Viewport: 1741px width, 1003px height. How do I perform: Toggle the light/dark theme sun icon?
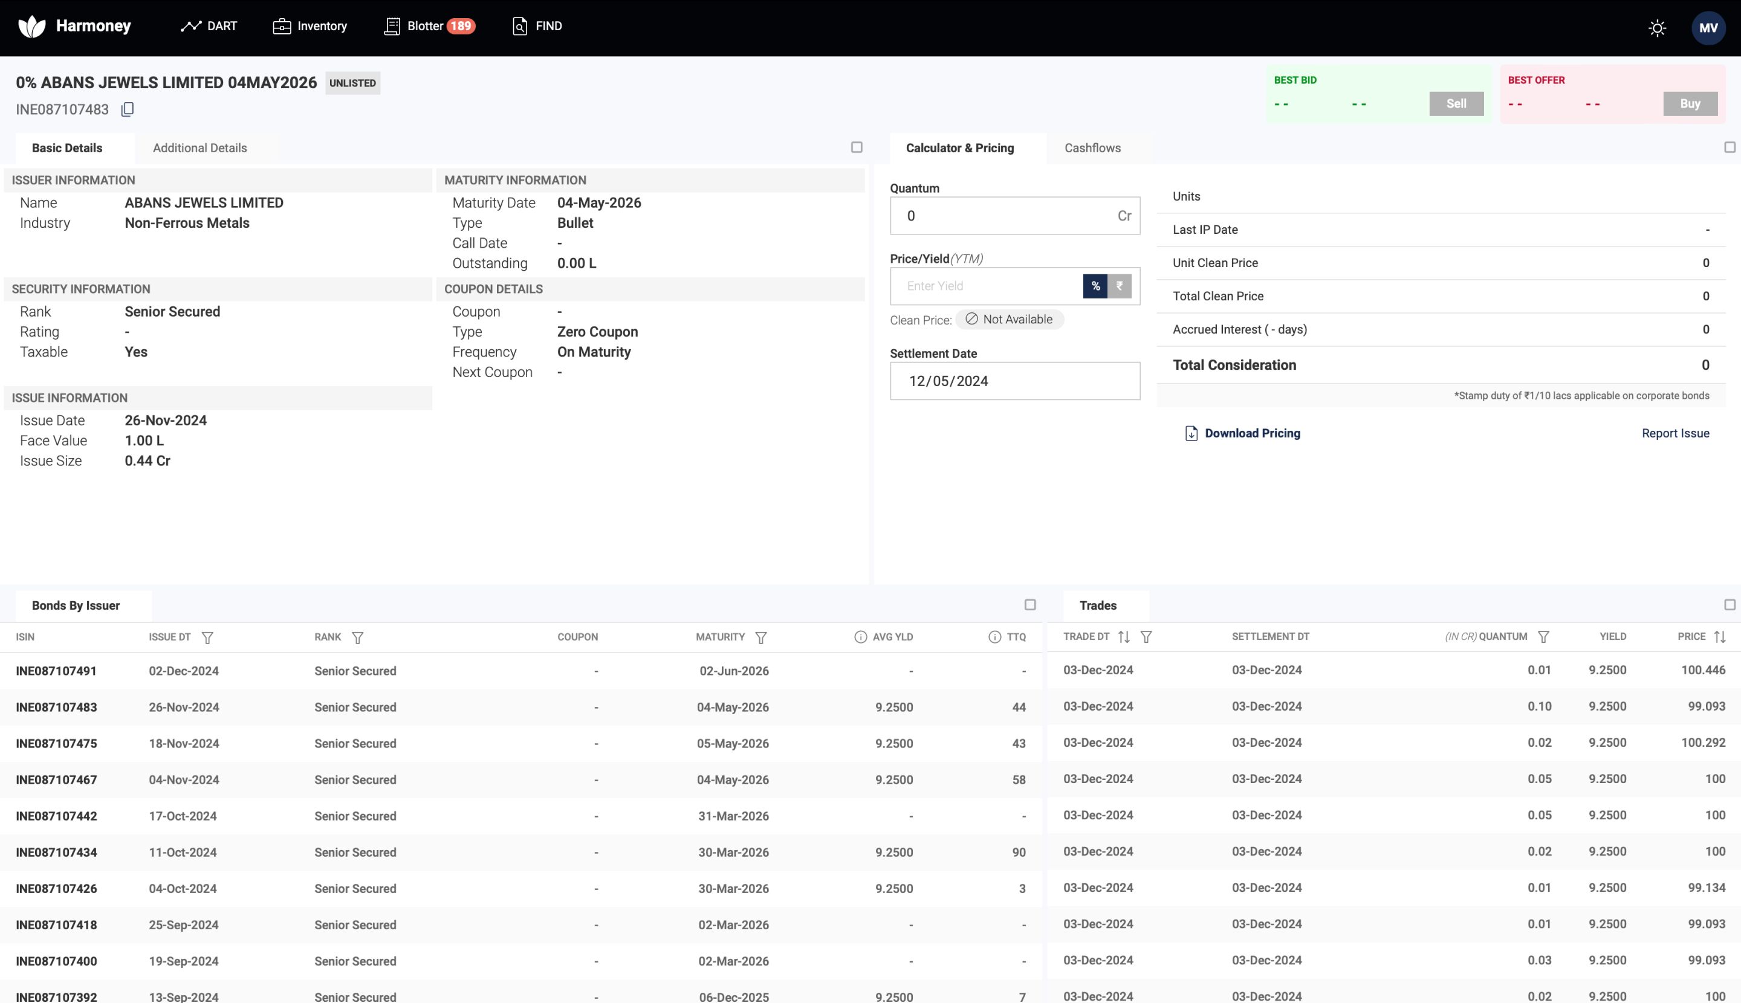tap(1657, 28)
